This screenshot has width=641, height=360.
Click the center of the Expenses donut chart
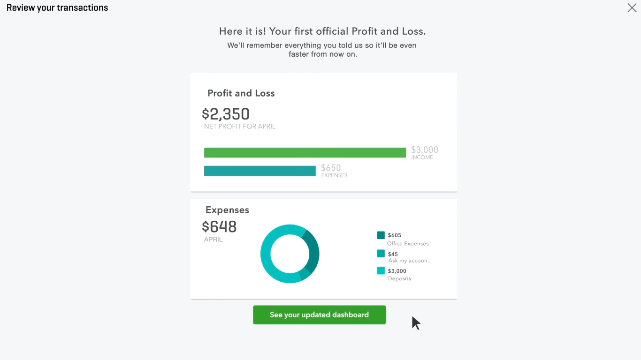pyautogui.click(x=290, y=253)
